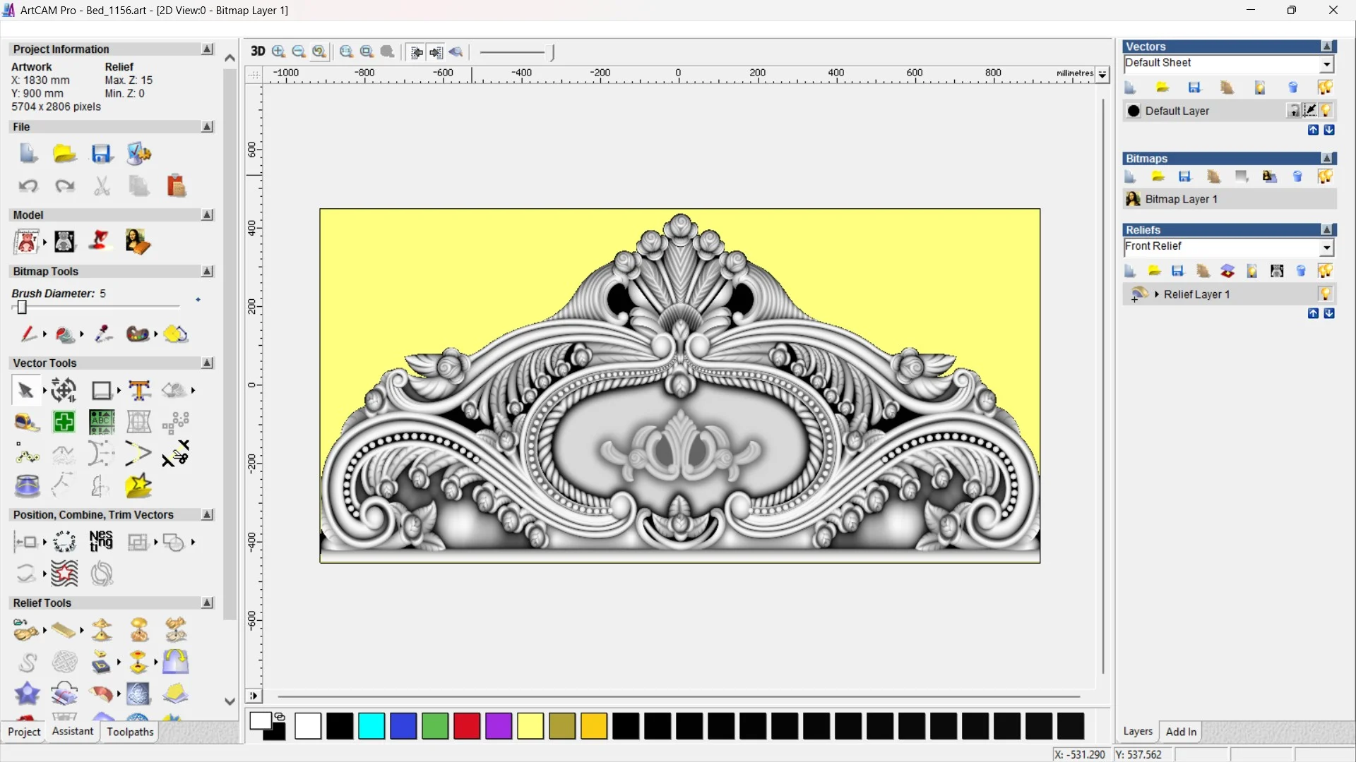1356x762 pixels.
Task: Open the Front Relief dropdown
Action: (1326, 247)
